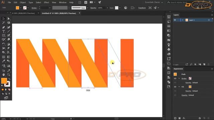Select the Eraser tool
Viewport: 214px width, 120px height.
click(x=9, y=39)
